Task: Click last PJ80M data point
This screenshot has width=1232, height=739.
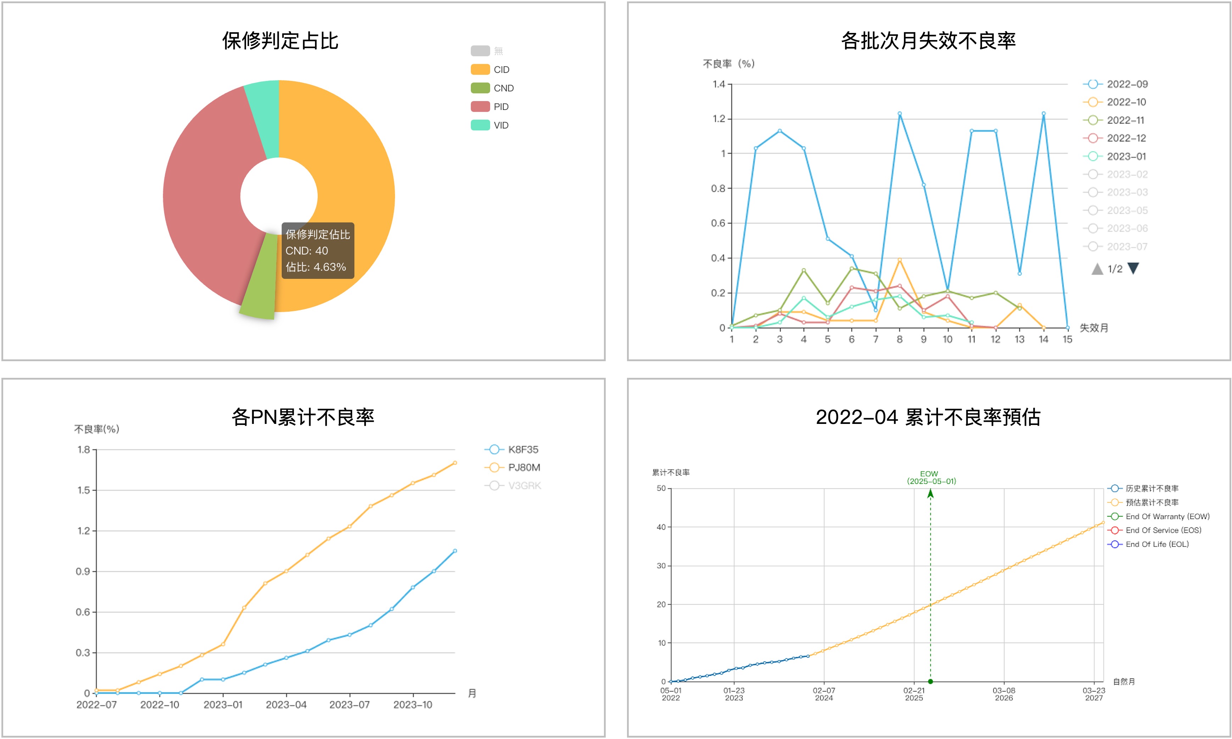Action: pyautogui.click(x=455, y=463)
